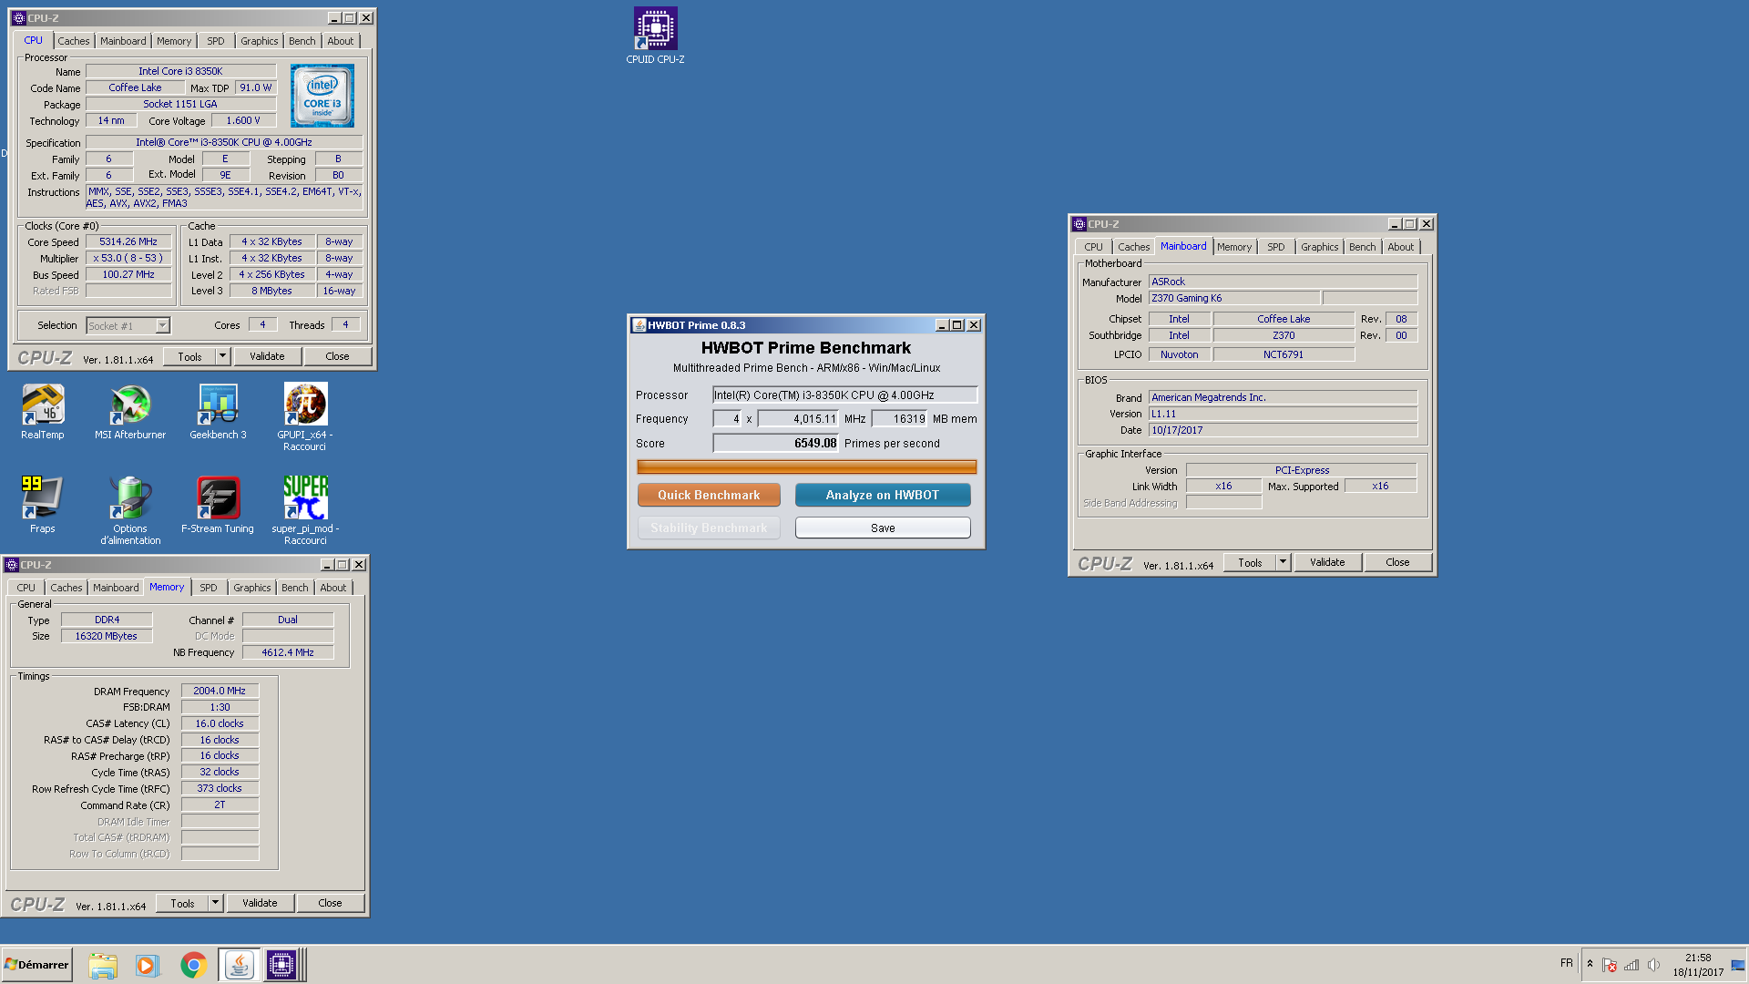1749x984 pixels.
Task: Click Tools button in the Memory CPU-Z window
Action: [x=182, y=903]
